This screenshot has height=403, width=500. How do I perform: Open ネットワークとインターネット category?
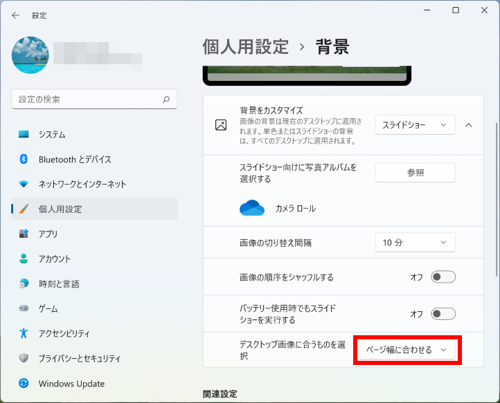(94, 184)
